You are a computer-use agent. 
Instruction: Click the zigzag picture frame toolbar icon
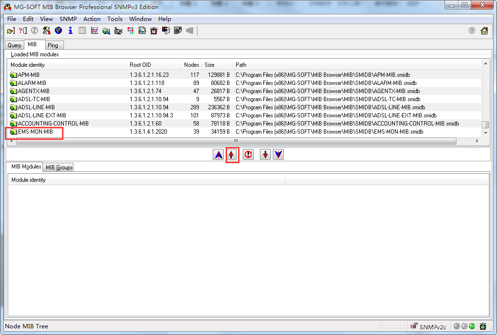(142, 31)
